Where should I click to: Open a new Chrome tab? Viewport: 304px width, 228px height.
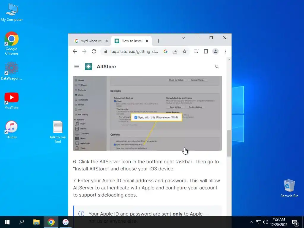click(x=158, y=41)
